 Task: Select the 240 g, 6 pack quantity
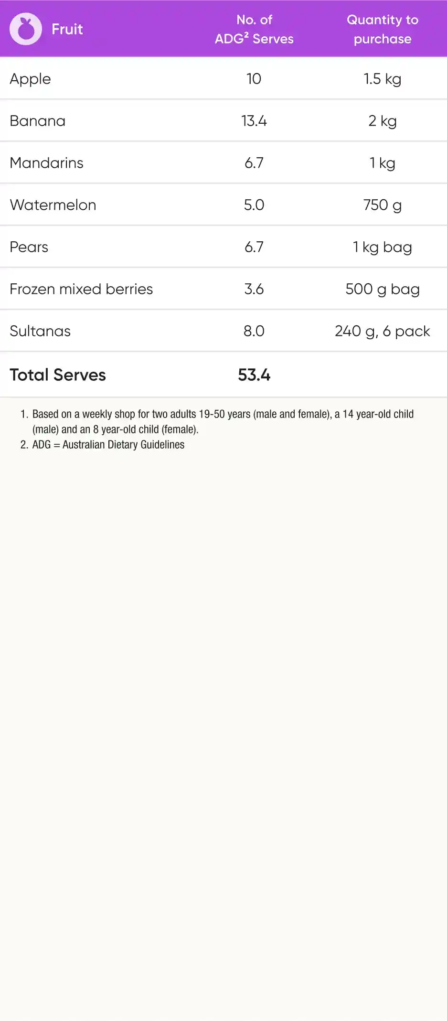382,331
